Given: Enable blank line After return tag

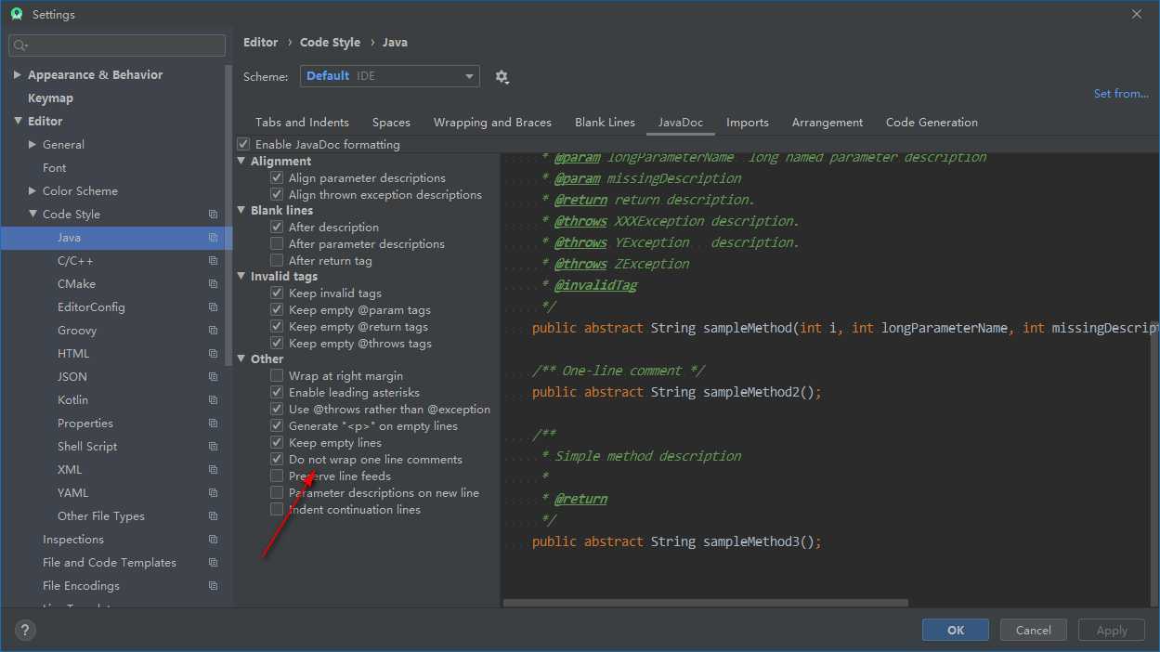Looking at the screenshot, I should (x=277, y=261).
